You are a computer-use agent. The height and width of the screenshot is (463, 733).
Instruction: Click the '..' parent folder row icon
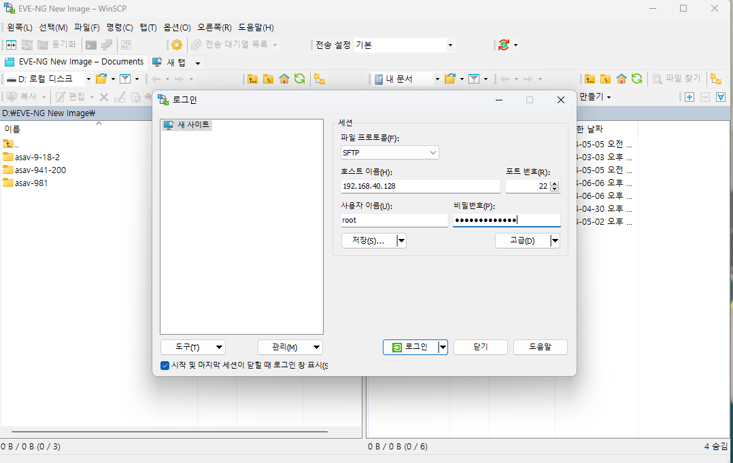click(8, 144)
